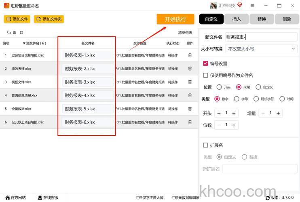This screenshot has width=300, height=202.
Task: Switch to the 替换 tab
Action: 262,19
